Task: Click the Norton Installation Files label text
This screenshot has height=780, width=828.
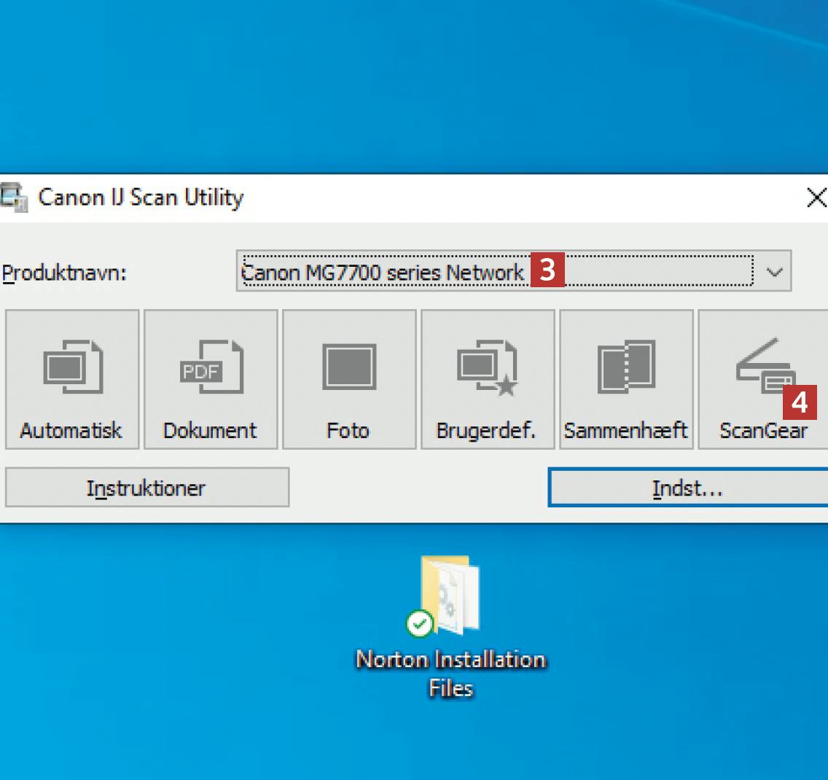Action: [450, 673]
